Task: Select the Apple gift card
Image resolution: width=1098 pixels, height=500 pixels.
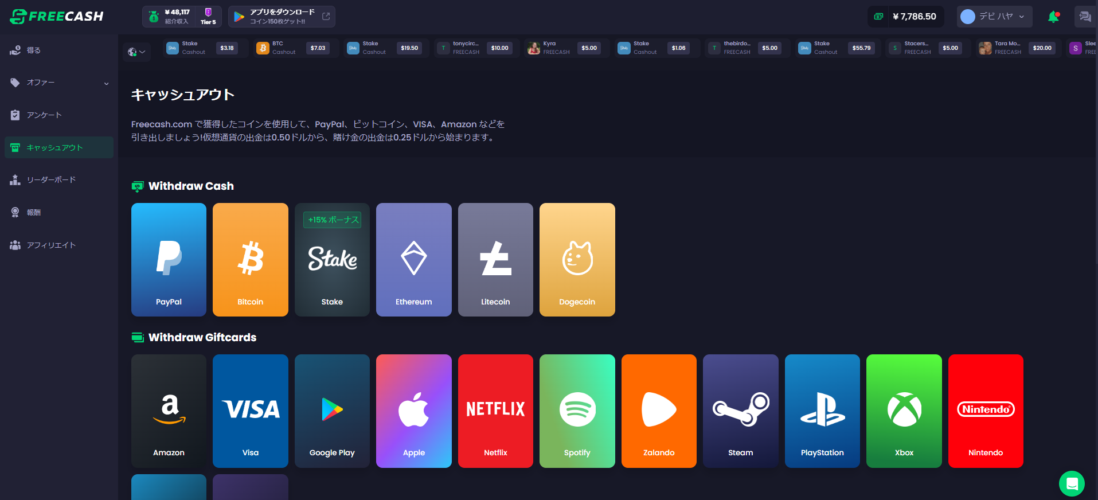Action: click(x=414, y=411)
